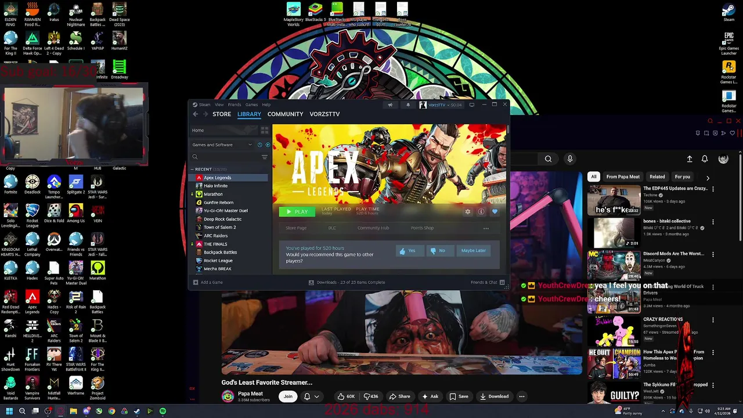Save the video to playlist

pos(459,397)
